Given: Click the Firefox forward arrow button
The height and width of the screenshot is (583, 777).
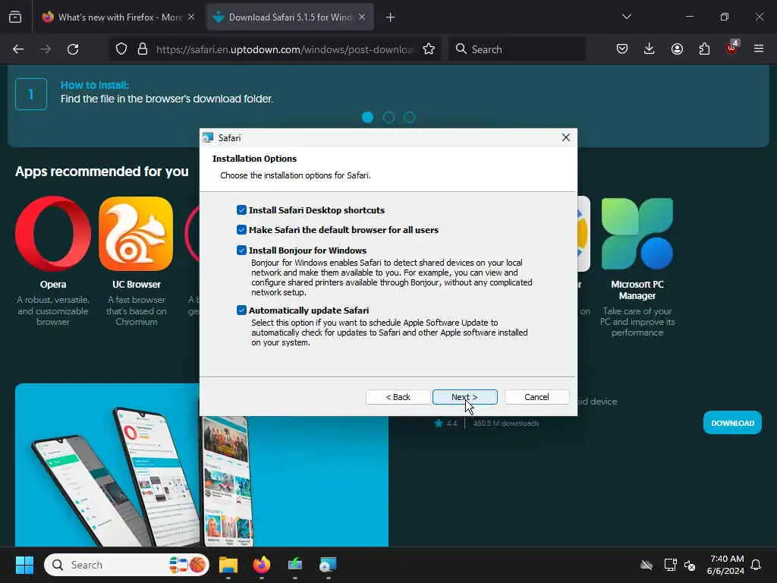Looking at the screenshot, I should click(46, 49).
